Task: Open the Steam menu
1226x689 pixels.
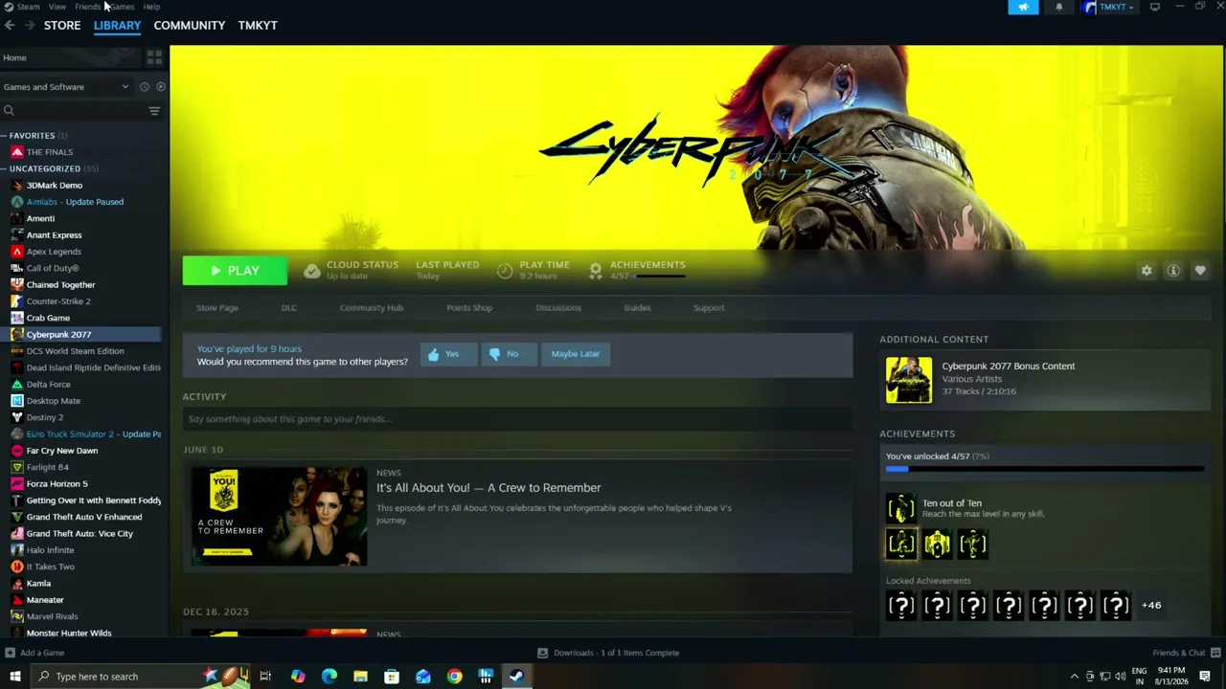Action: pos(28,7)
